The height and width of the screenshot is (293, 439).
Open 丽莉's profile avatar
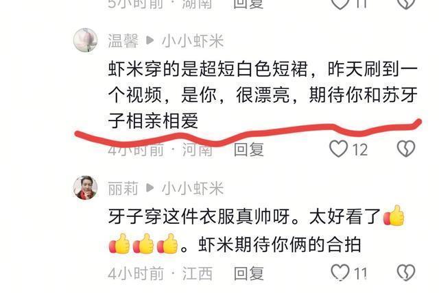pos(85,188)
